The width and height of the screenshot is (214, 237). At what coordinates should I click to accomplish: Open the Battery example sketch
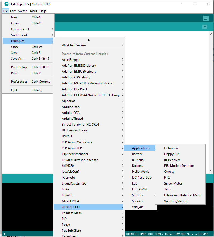point(140,154)
